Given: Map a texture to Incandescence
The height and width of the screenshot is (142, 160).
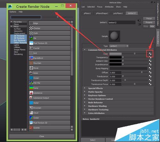Looking at the screenshot, I should click(x=150, y=64).
